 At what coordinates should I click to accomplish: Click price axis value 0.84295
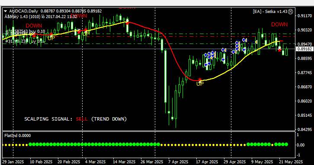coord(304,129)
